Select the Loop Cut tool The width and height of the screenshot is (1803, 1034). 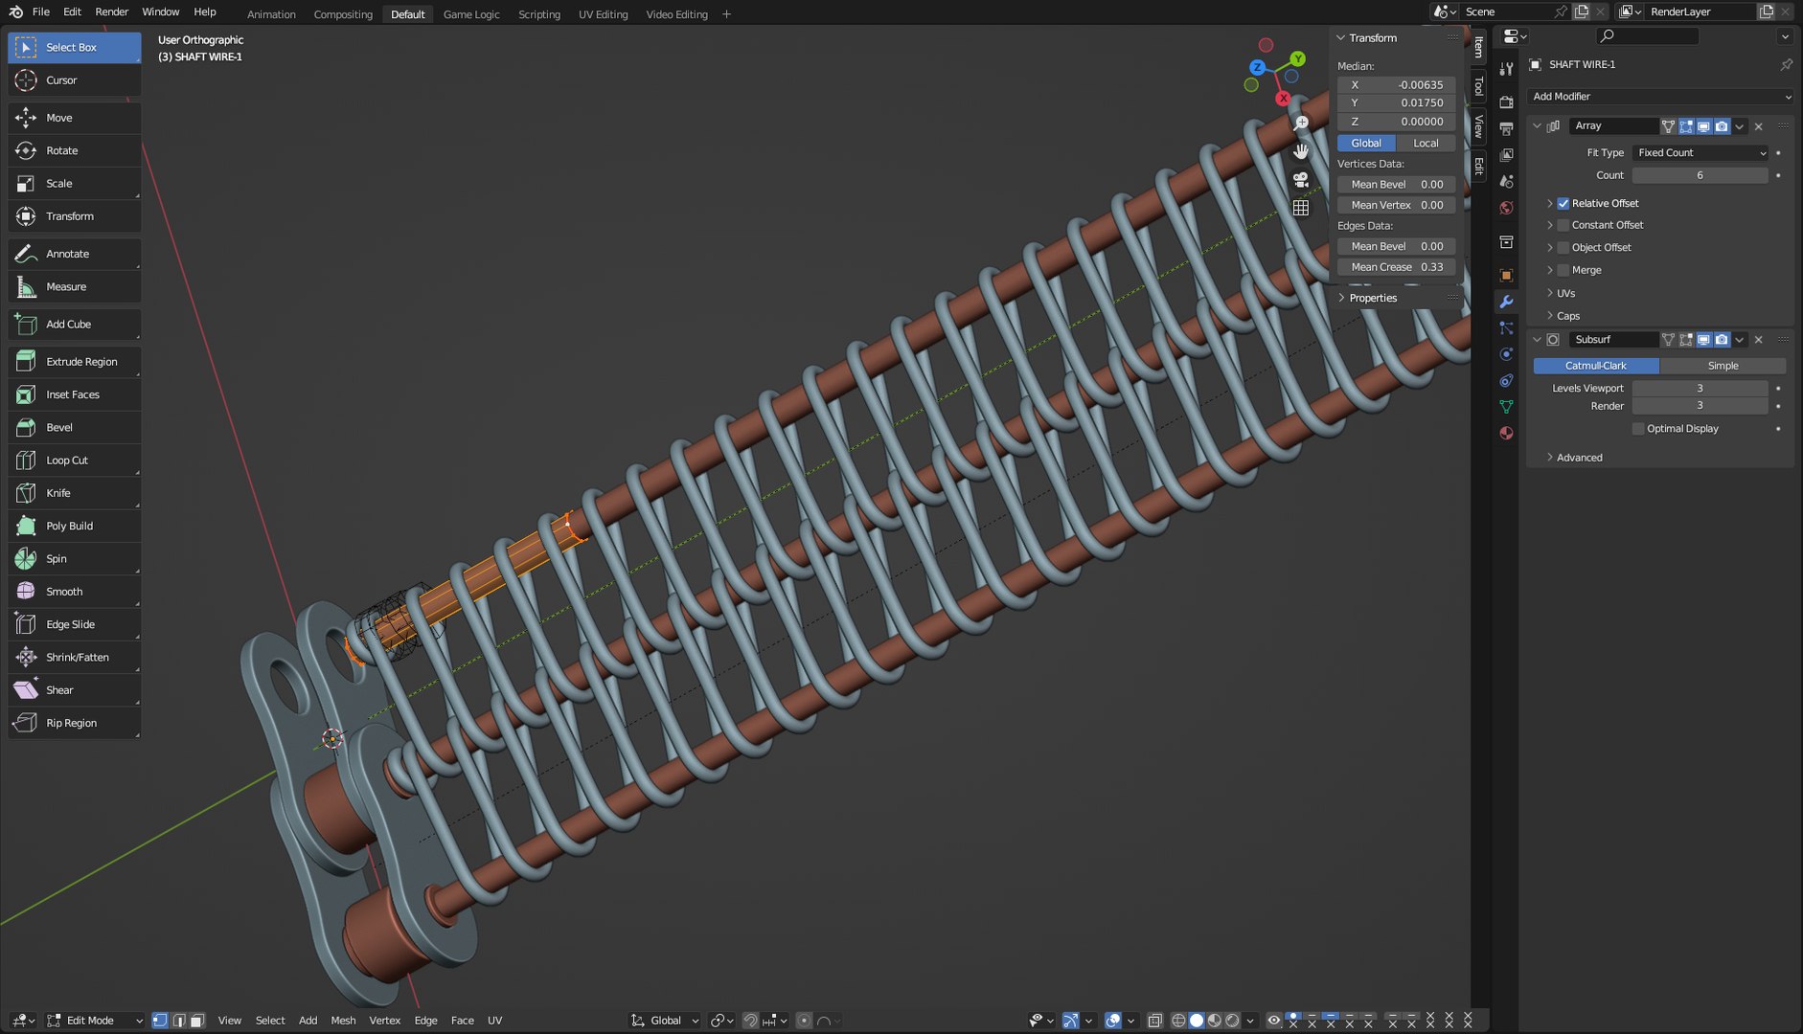pos(74,461)
